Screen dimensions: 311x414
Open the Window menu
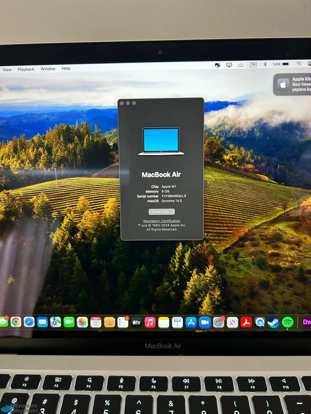click(x=48, y=69)
